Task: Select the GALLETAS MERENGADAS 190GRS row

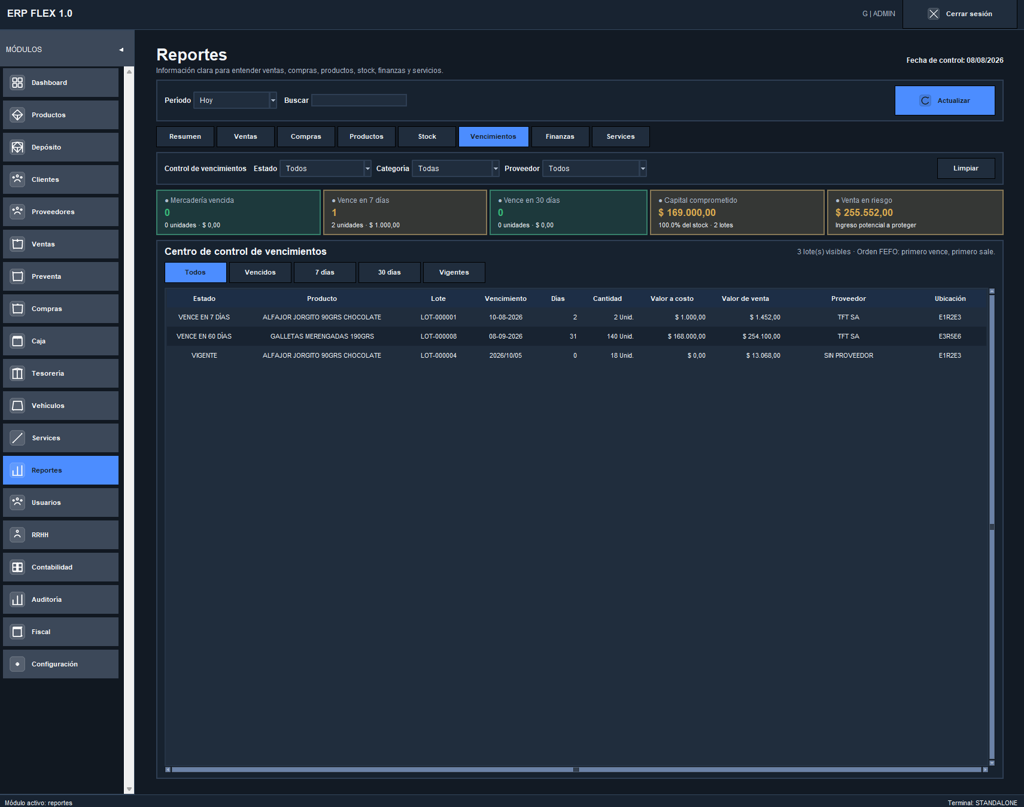Action: (x=576, y=336)
